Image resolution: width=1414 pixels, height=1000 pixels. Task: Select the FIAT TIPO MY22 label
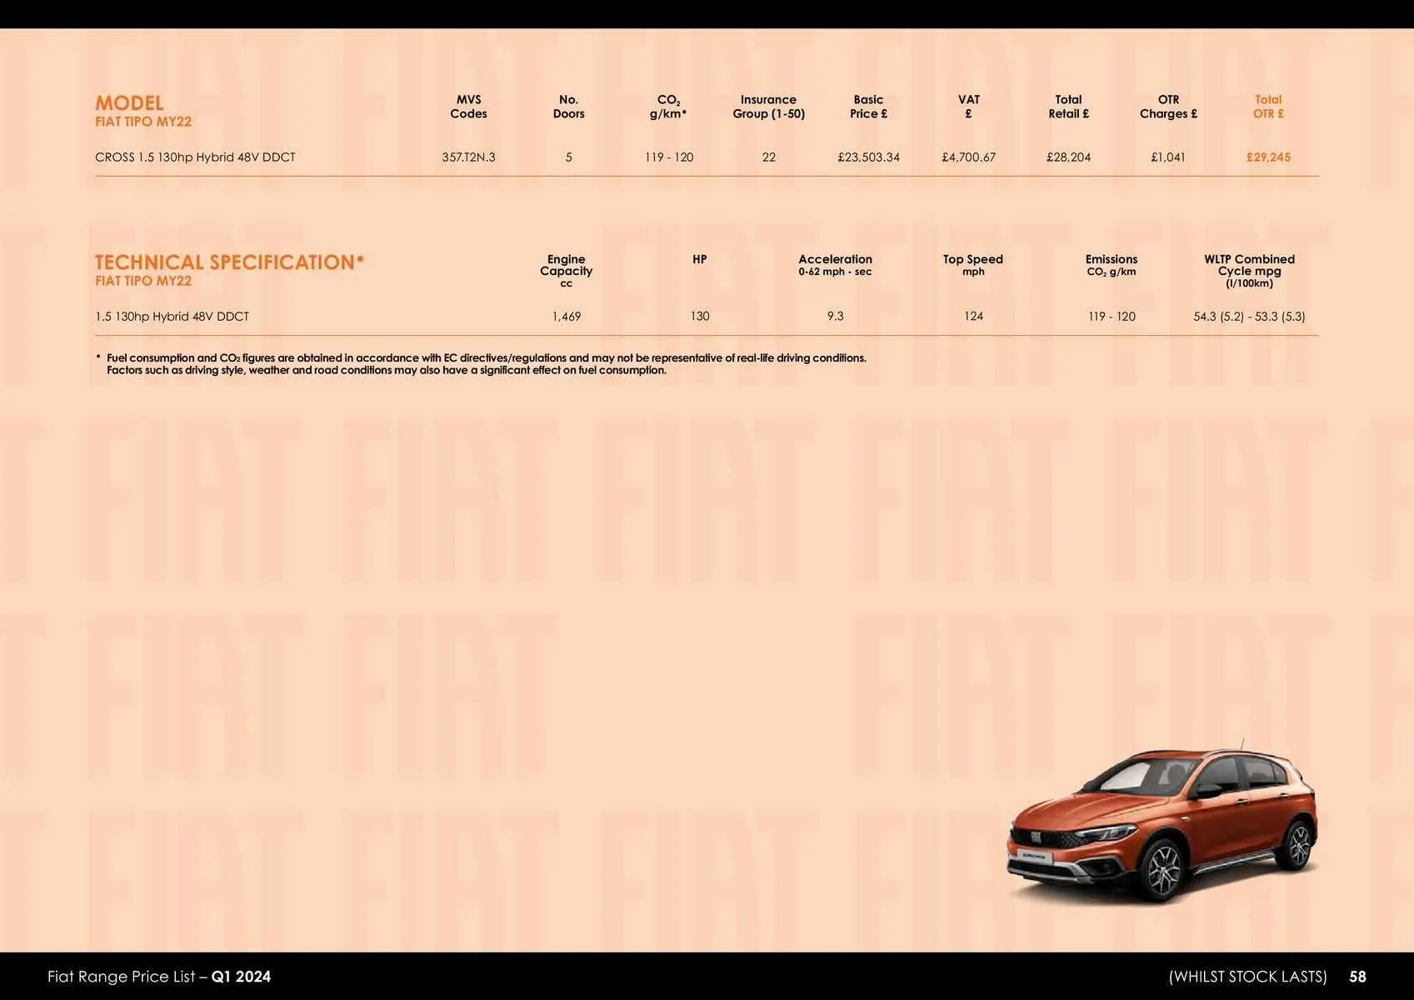coord(143,121)
